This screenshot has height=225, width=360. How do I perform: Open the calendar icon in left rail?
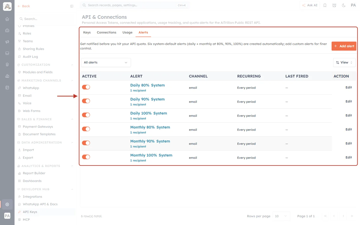click(7, 87)
